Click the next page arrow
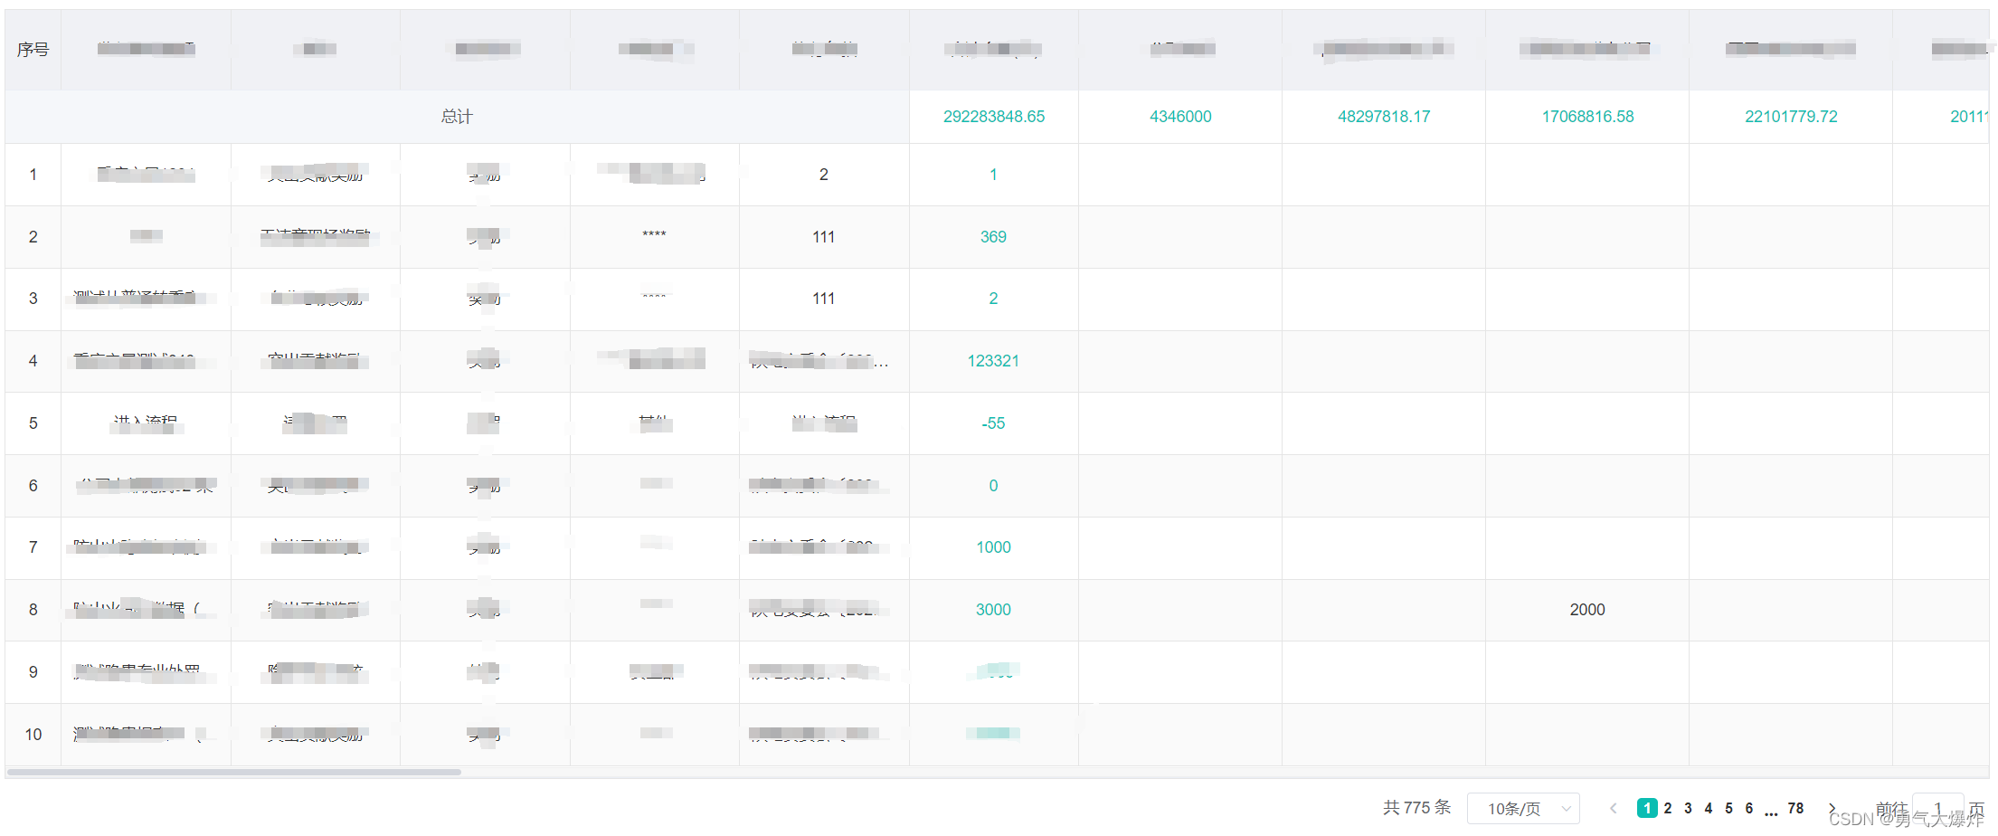The width and height of the screenshot is (1998, 836). click(1832, 808)
